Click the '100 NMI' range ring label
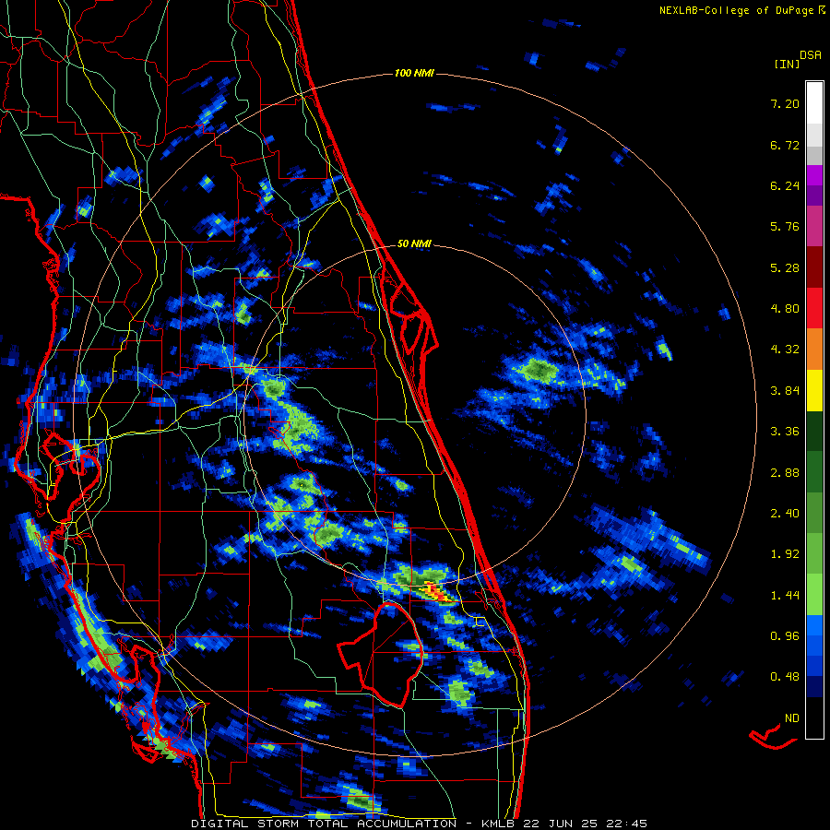 [x=414, y=73]
